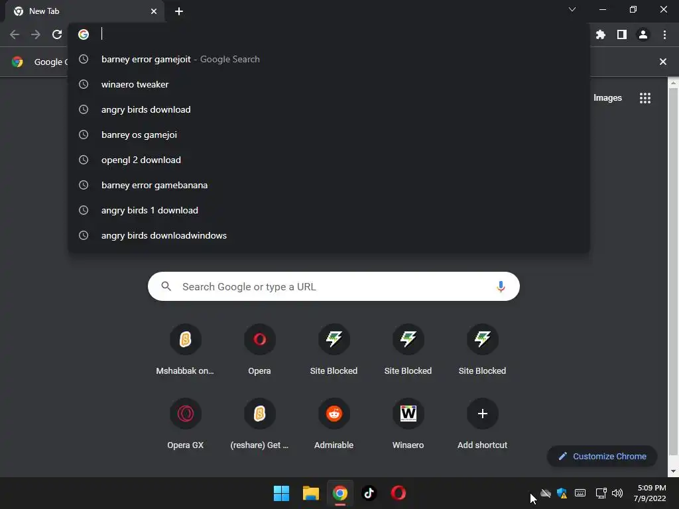679x509 pixels.
Task: Launch TikTok from the taskbar
Action: click(x=369, y=493)
